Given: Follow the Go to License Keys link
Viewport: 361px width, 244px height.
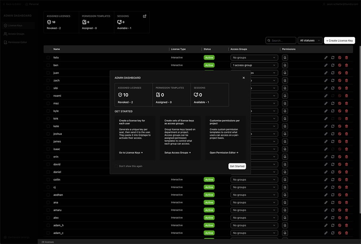Looking at the screenshot, I should click(131, 153).
